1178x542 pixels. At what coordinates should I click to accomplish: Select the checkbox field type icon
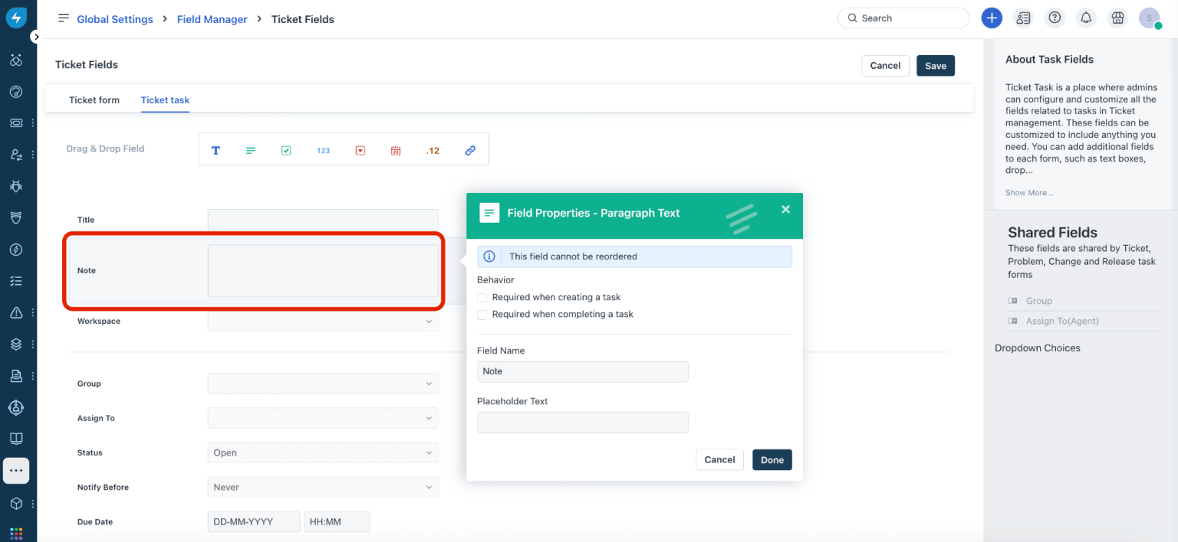point(286,150)
